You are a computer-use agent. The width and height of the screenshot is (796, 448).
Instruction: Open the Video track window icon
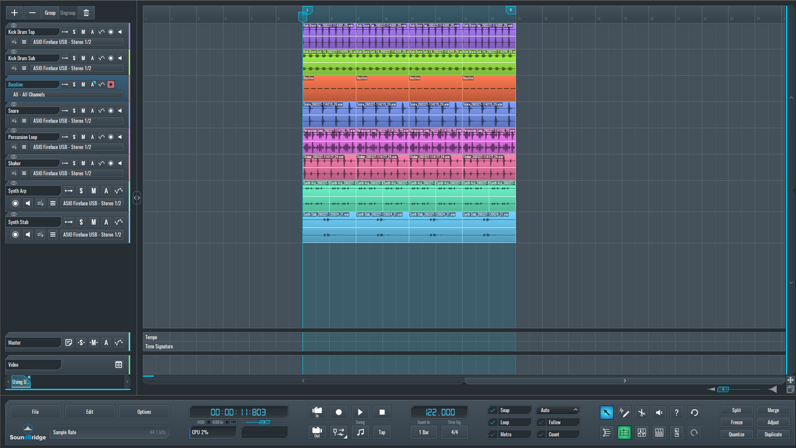click(119, 365)
